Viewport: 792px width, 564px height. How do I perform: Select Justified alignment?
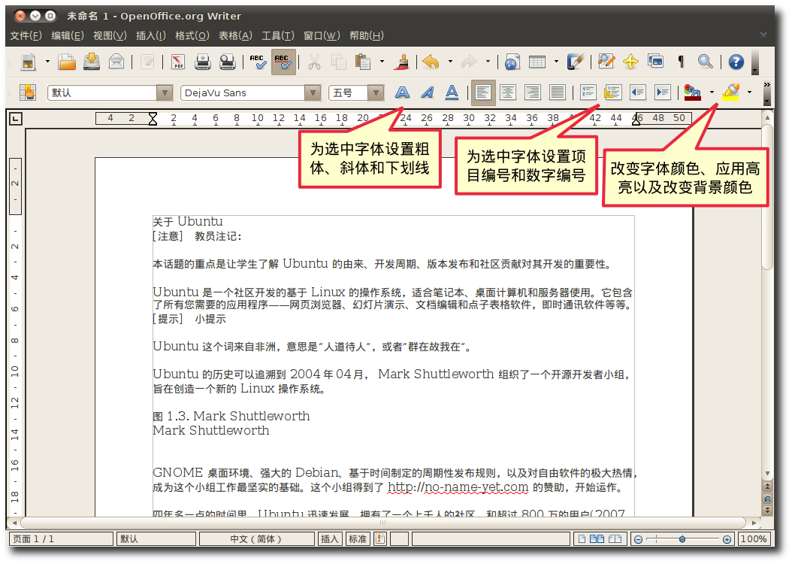(557, 92)
